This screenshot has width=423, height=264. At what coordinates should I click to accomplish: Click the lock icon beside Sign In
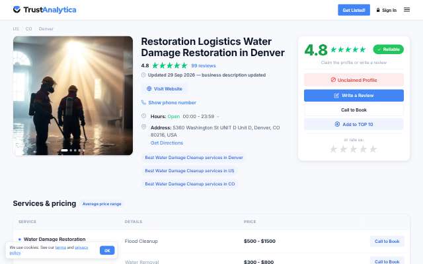coord(378,10)
